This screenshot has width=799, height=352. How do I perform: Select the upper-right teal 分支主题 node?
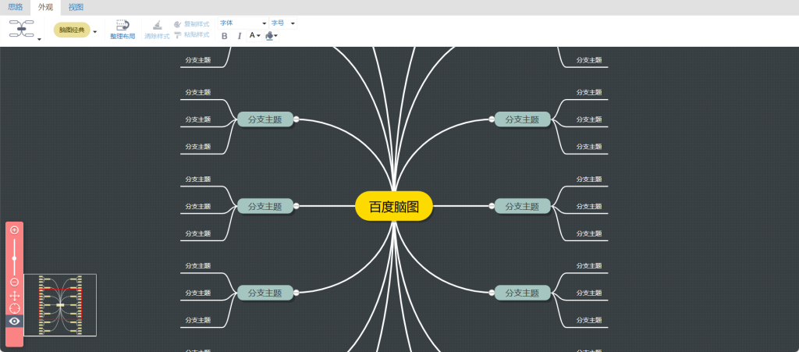click(522, 119)
